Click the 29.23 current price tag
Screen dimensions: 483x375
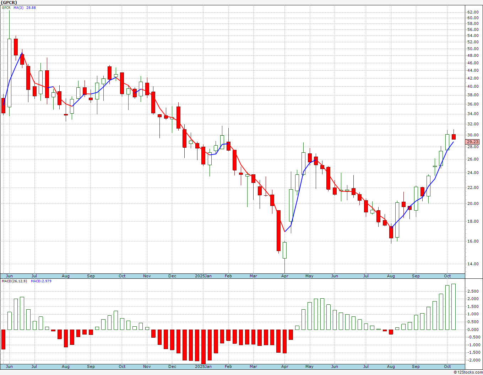[x=472, y=142]
